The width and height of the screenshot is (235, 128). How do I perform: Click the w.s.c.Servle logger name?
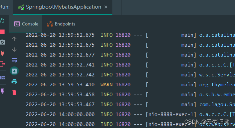(217, 75)
